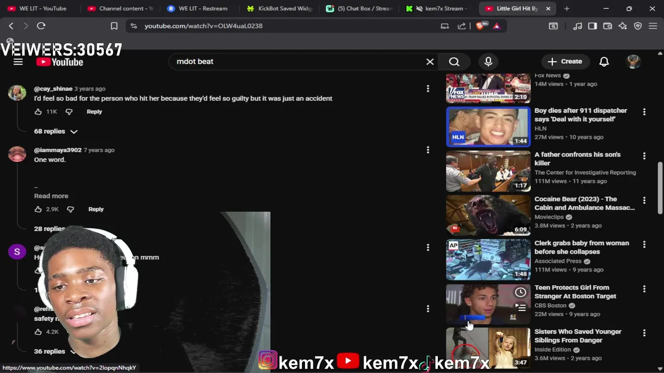
Task: Share this page from the address bar
Action: [461, 26]
